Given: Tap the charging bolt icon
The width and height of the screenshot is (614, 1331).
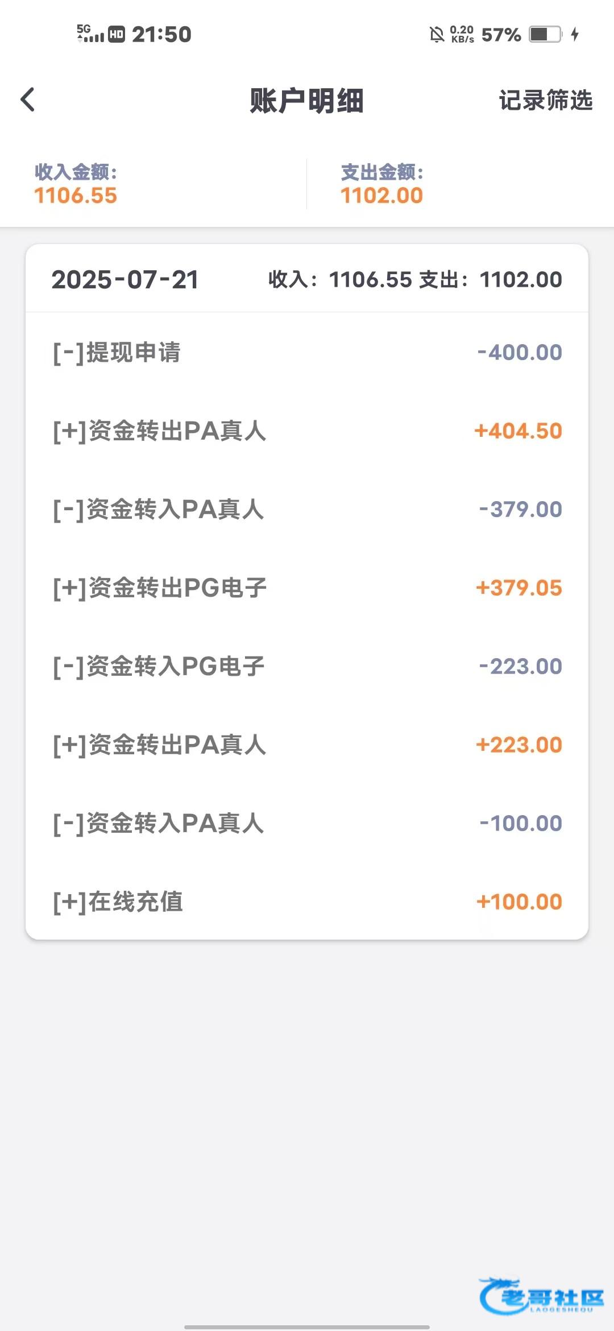Looking at the screenshot, I should click(x=575, y=34).
